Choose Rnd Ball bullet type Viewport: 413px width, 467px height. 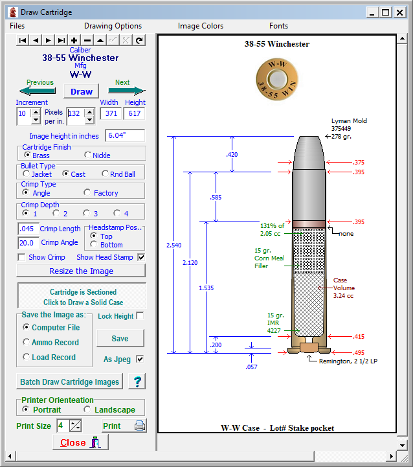(x=105, y=174)
